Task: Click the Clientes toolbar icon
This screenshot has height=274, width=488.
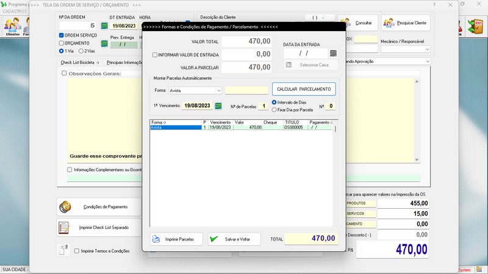Action: tap(12, 25)
